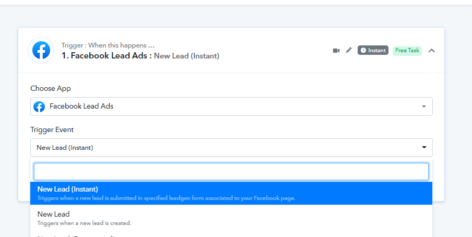The width and height of the screenshot is (472, 237).
Task: Click the Facebook Lead Ads trigger logo
Action: coord(41,50)
